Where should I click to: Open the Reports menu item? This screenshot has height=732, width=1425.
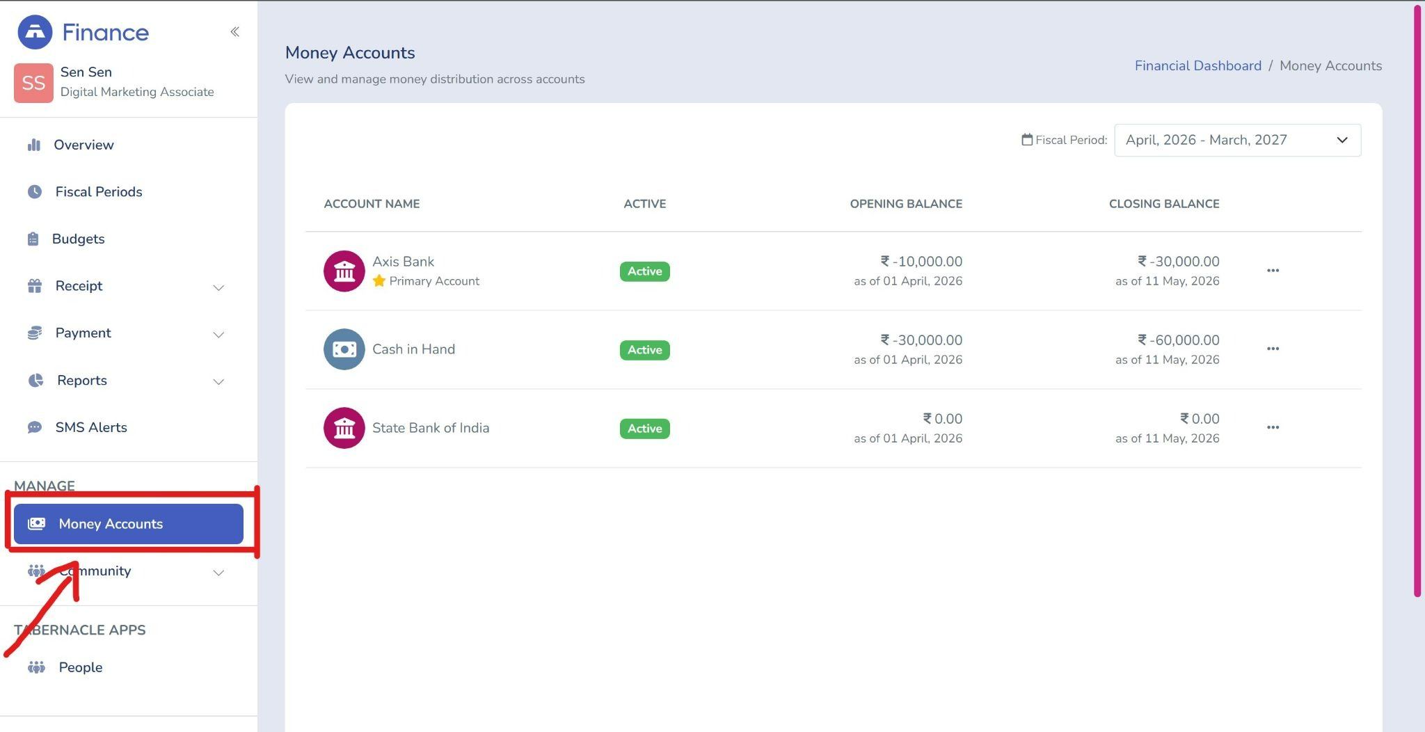128,380
